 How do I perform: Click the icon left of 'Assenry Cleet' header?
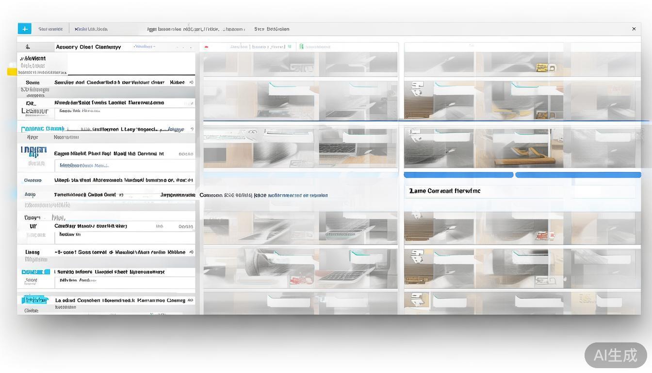pyautogui.click(x=28, y=47)
